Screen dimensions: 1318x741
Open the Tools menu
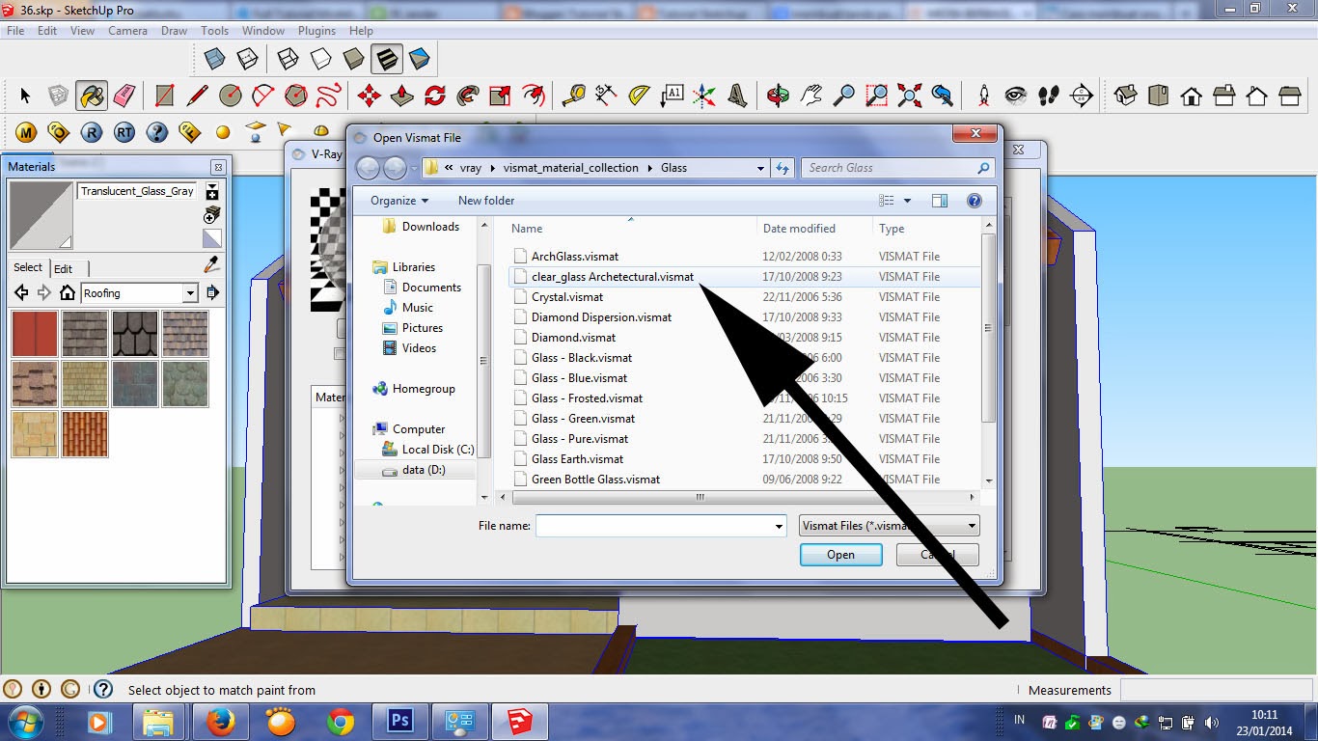click(x=214, y=31)
